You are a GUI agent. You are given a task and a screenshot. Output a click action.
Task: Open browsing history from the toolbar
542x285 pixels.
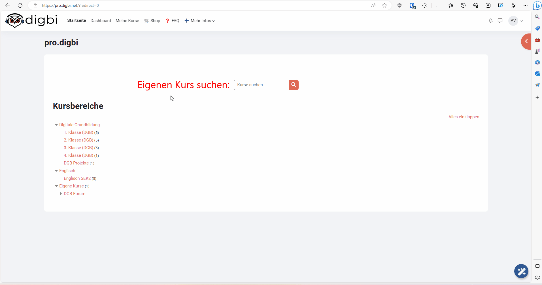tap(463, 5)
